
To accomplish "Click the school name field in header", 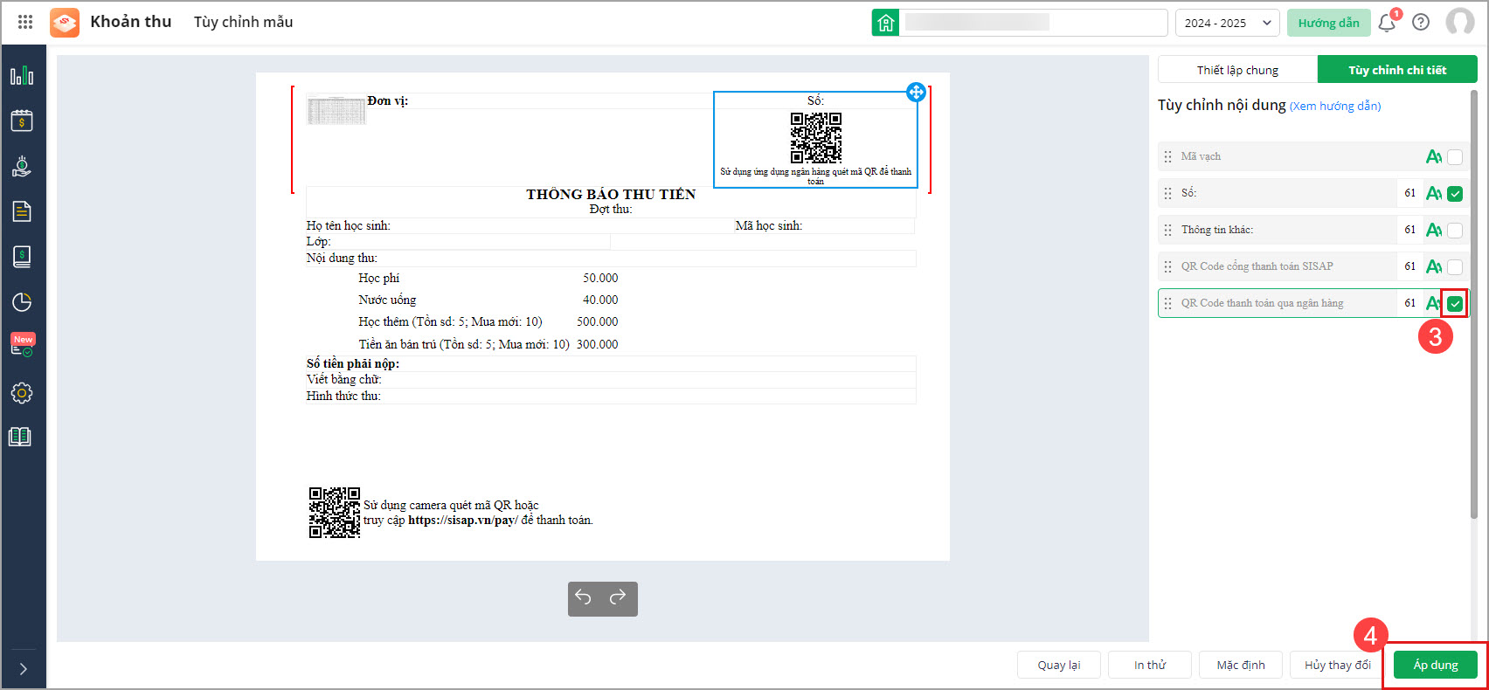I will pyautogui.click(x=1033, y=23).
